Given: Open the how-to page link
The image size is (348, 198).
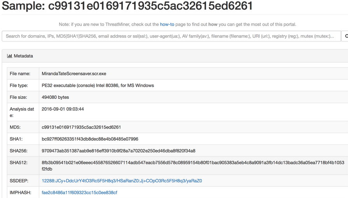Looking at the screenshot, I should tap(167, 24).
